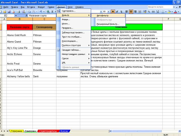The width and height of the screenshot is (181, 136).
Task: Click the Save icon in the toolbar
Action: [x=9, y=12]
